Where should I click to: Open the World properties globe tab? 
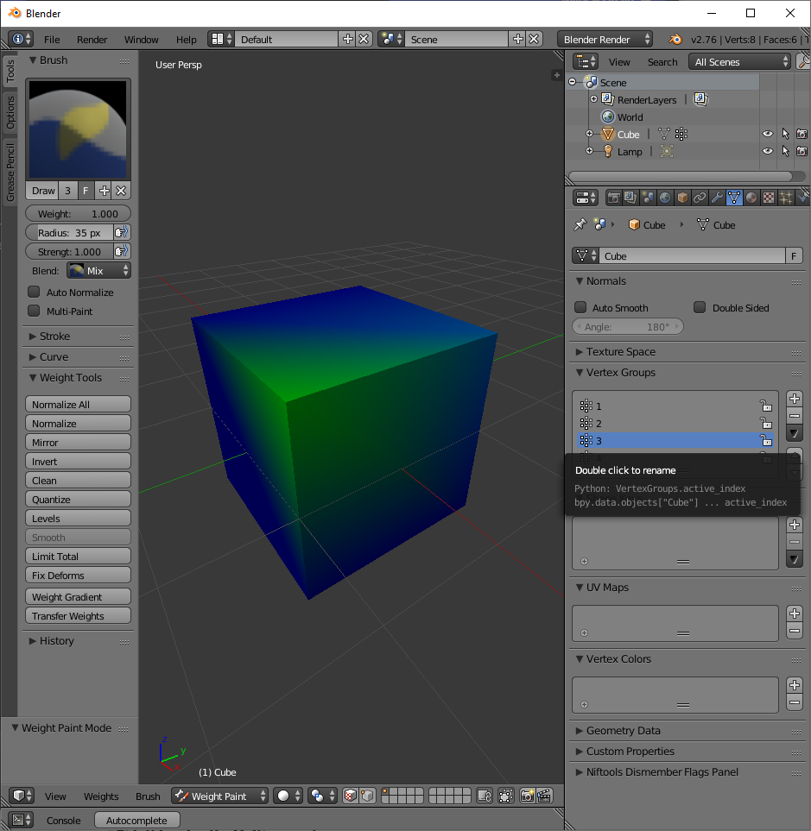[665, 198]
